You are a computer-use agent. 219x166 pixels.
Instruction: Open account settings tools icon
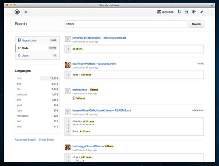187,12
